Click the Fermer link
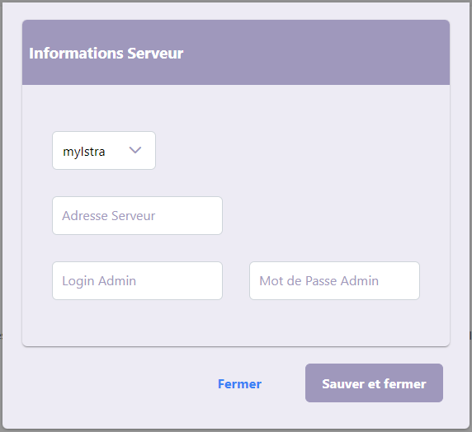 point(239,384)
